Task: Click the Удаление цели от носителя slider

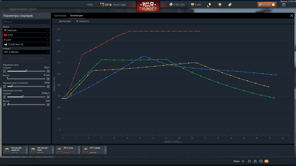Action: click(x=26, y=87)
